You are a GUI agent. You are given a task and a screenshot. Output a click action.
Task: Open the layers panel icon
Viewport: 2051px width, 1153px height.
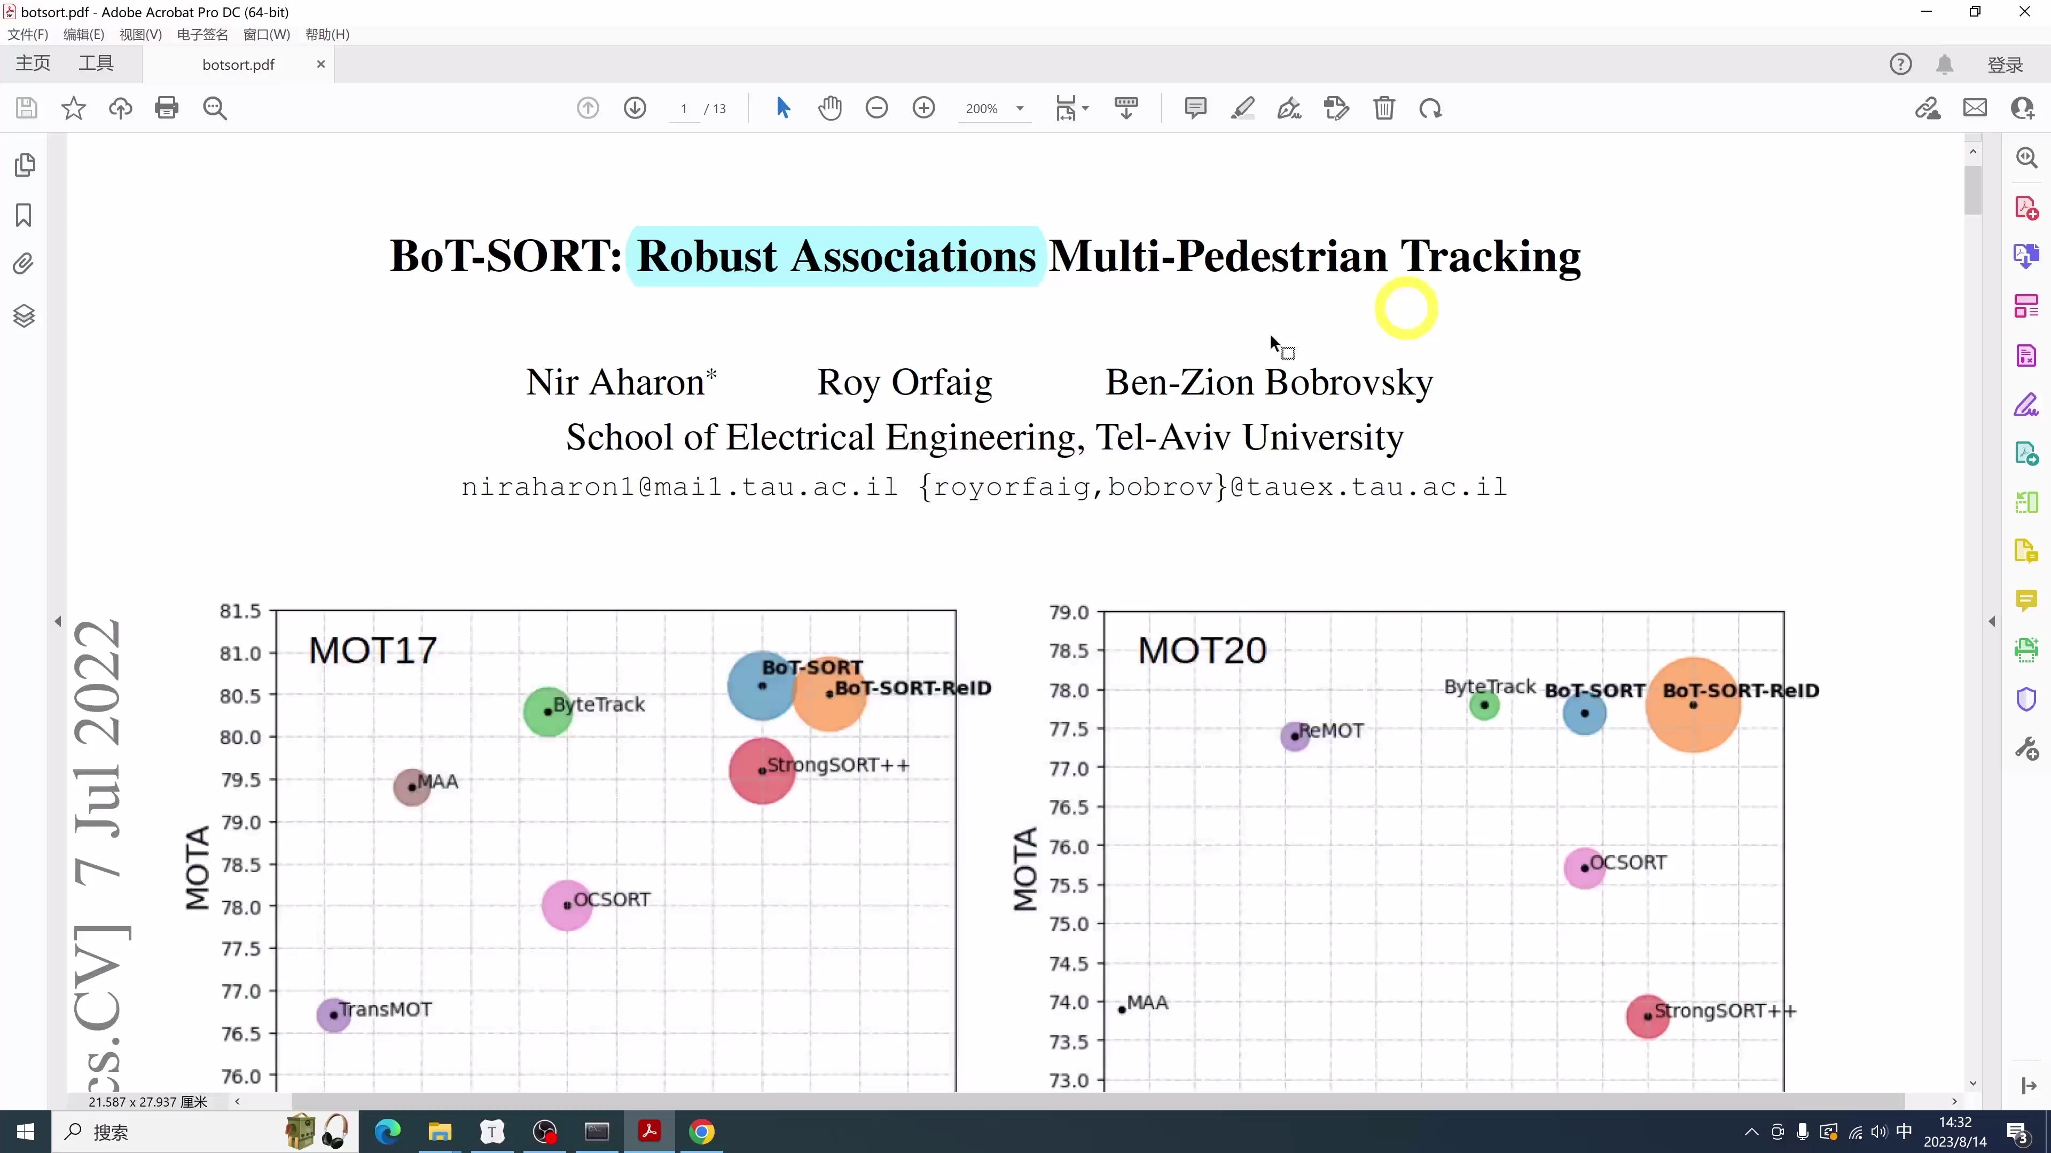coord(24,316)
